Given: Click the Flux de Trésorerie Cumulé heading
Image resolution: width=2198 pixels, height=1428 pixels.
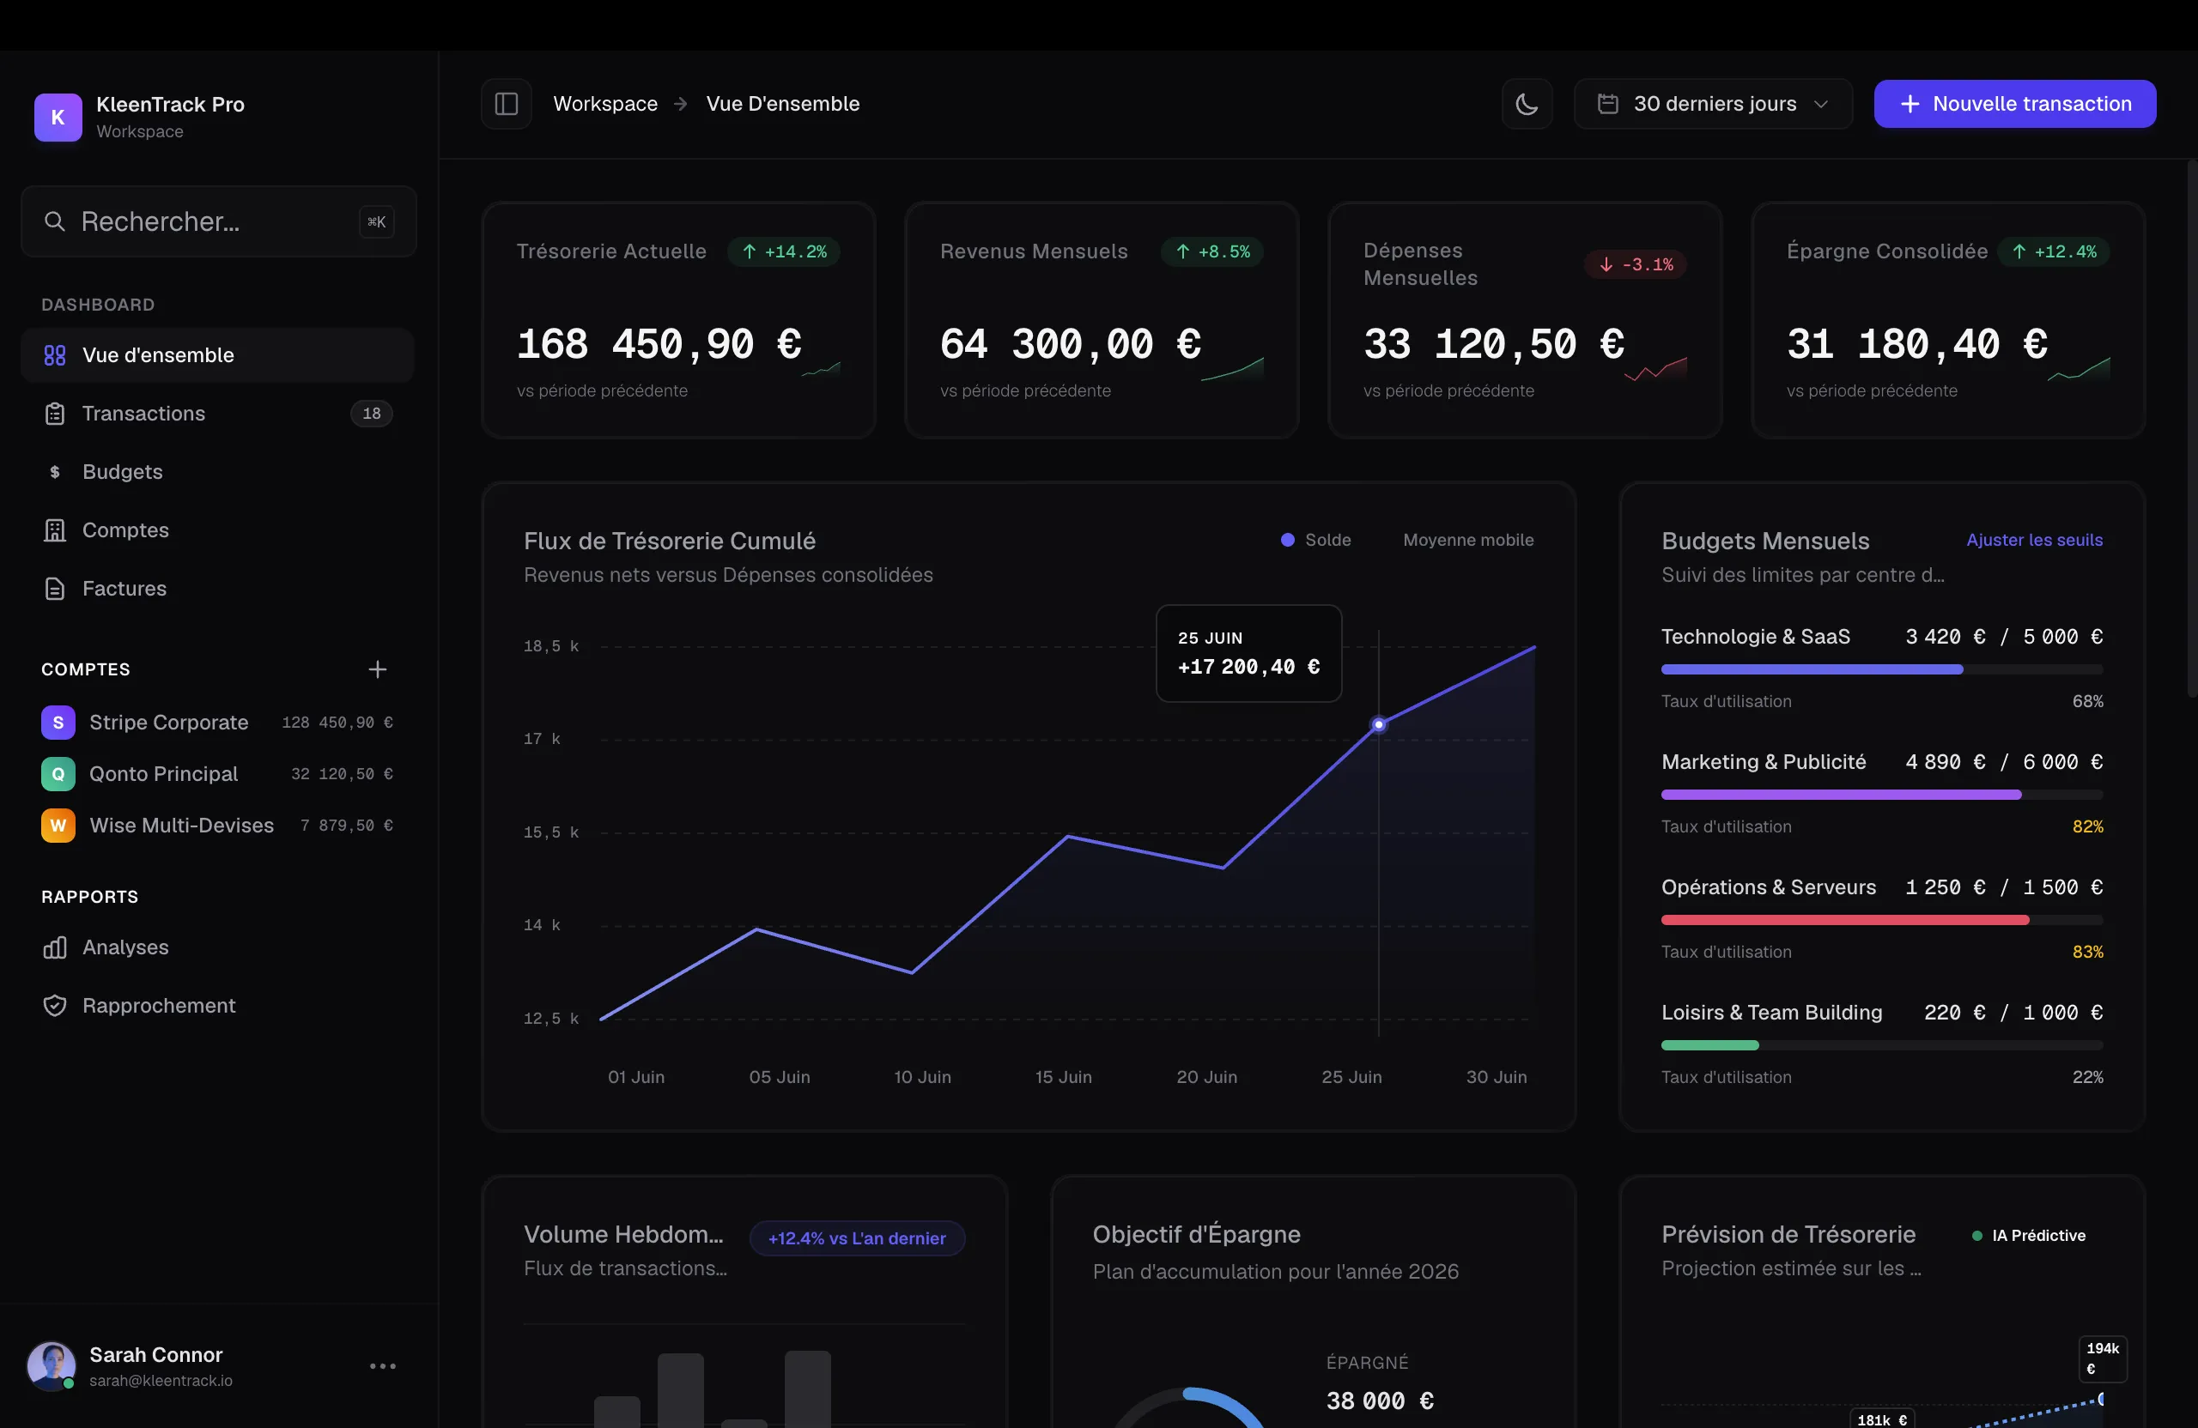Looking at the screenshot, I should (670, 541).
